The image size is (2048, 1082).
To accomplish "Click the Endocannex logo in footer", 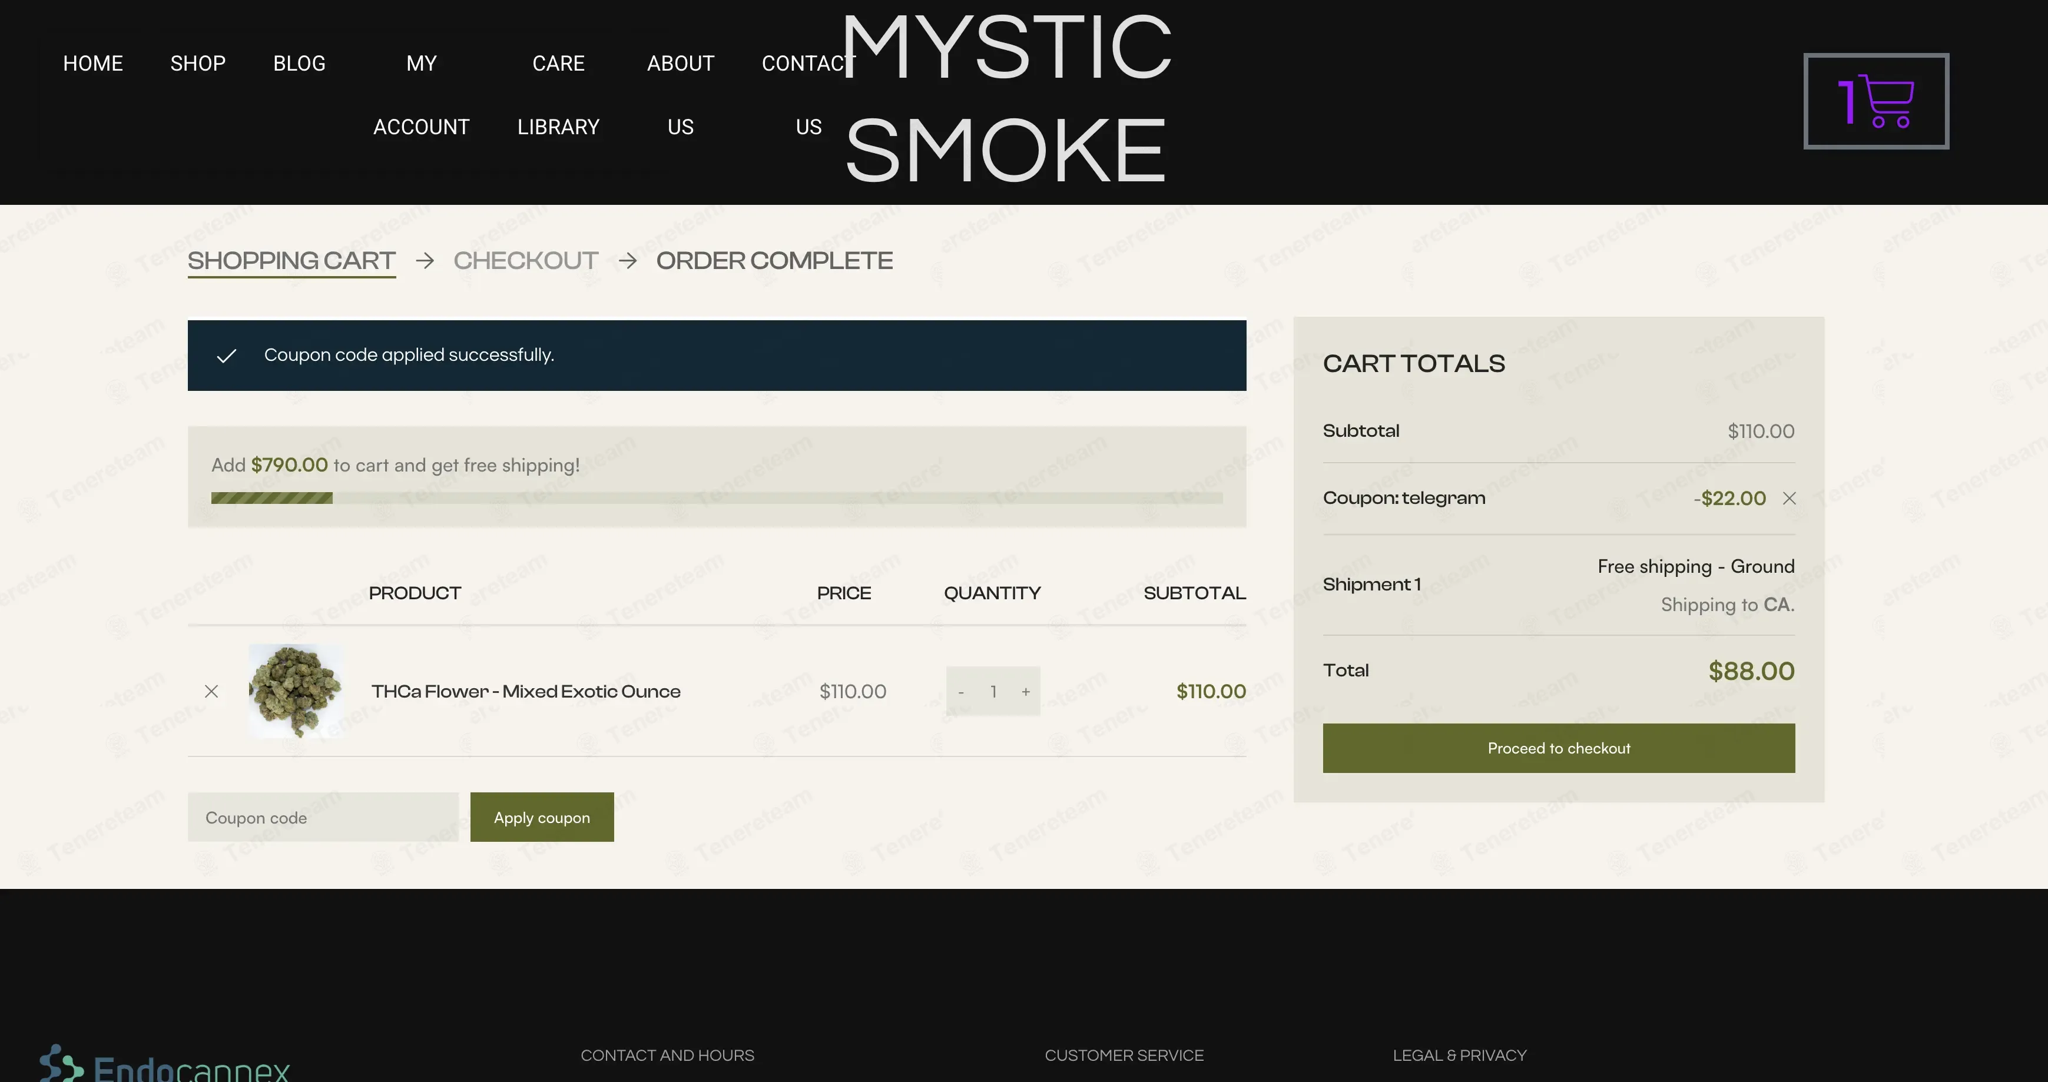I will click(165, 1064).
